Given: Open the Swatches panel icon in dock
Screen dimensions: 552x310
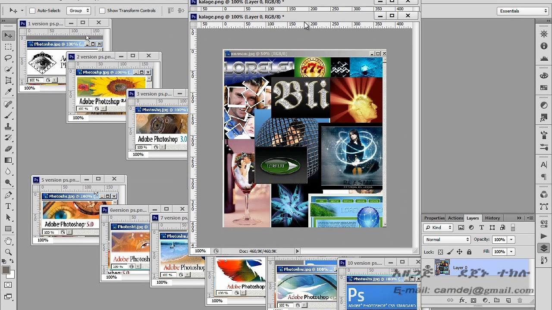Looking at the screenshot, I should (x=544, y=88).
